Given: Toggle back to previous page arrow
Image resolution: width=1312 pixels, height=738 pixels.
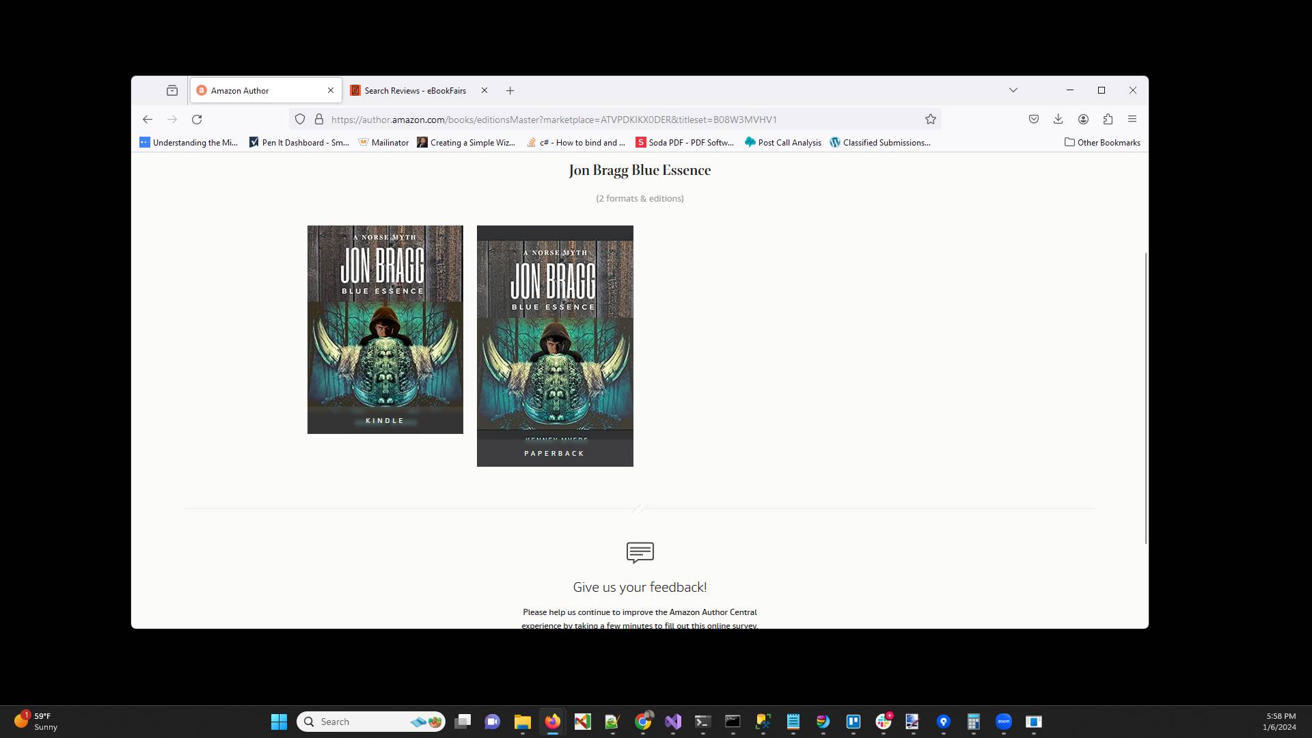Looking at the screenshot, I should point(148,119).
